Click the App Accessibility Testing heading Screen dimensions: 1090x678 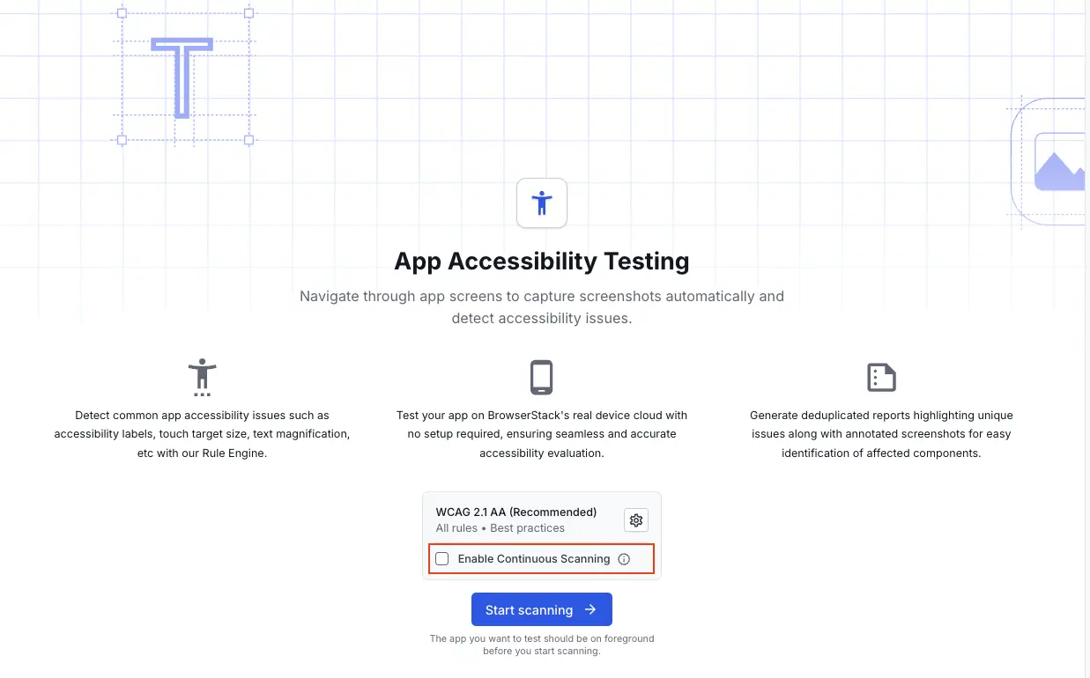click(x=542, y=262)
